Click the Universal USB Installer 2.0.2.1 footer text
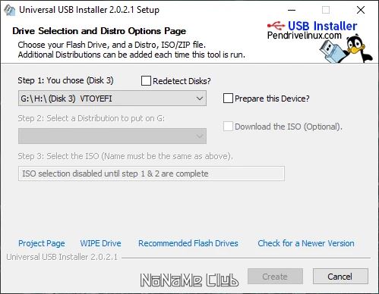This screenshot has height=294, width=379. (62, 257)
